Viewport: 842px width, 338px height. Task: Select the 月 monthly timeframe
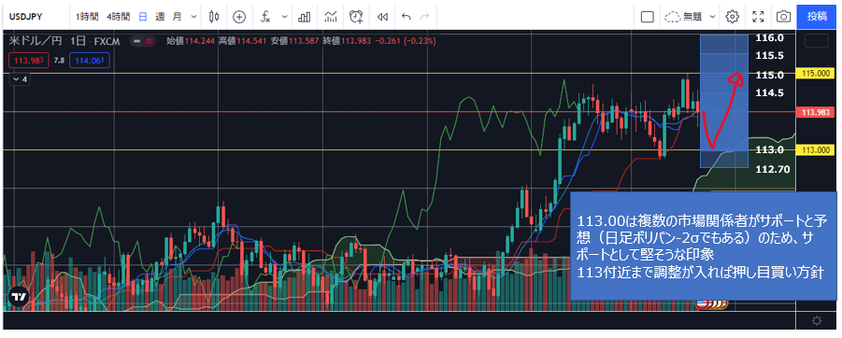click(x=177, y=17)
